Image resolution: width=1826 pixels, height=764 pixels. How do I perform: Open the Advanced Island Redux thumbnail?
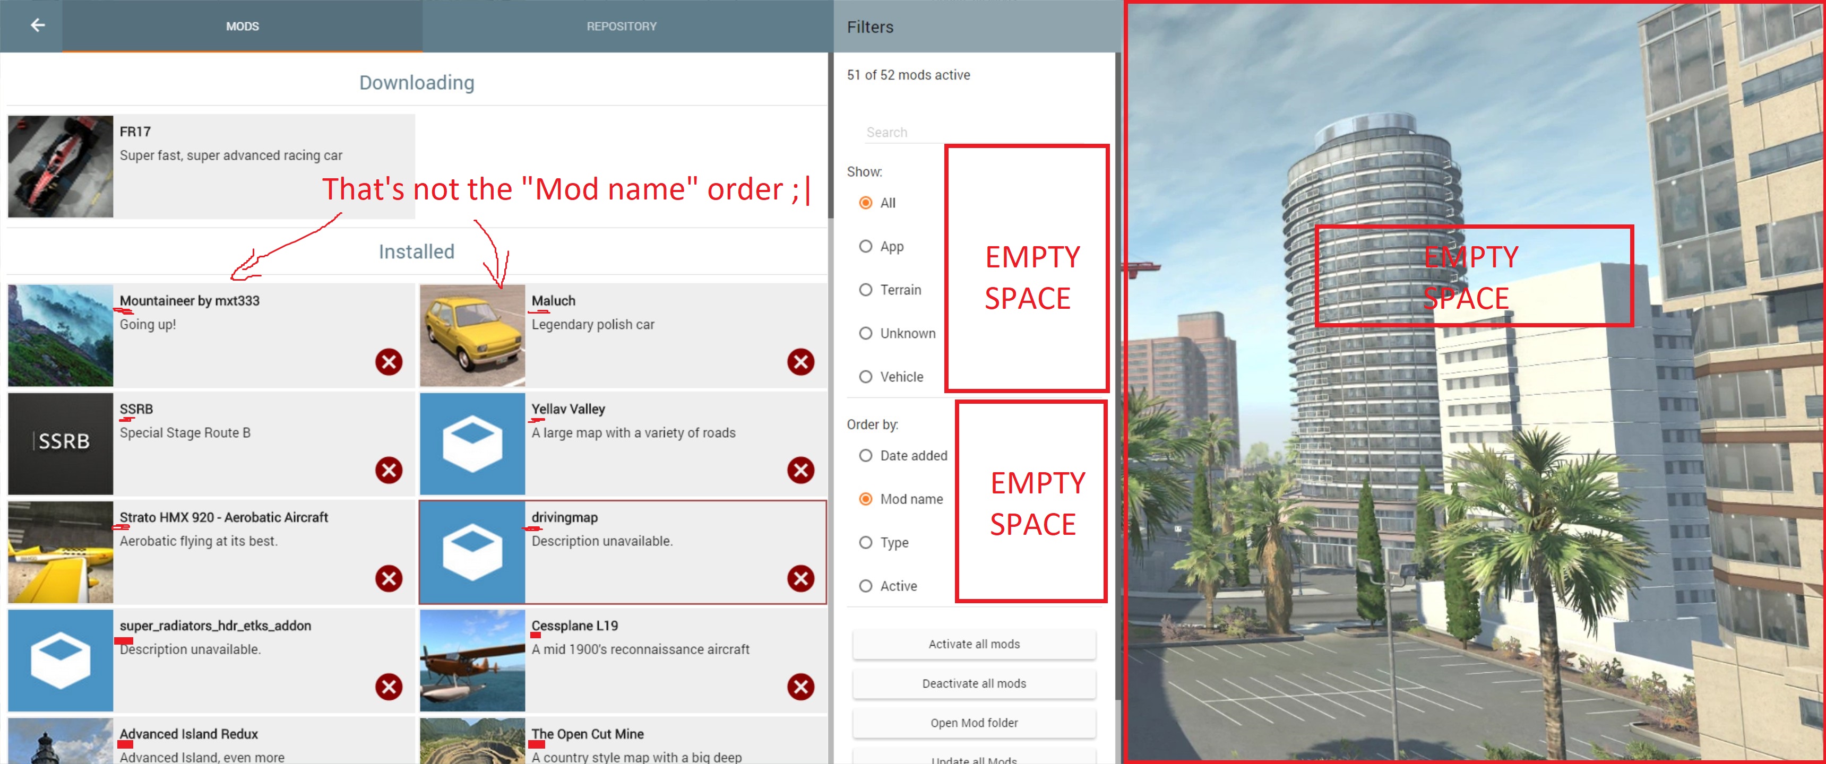point(61,741)
